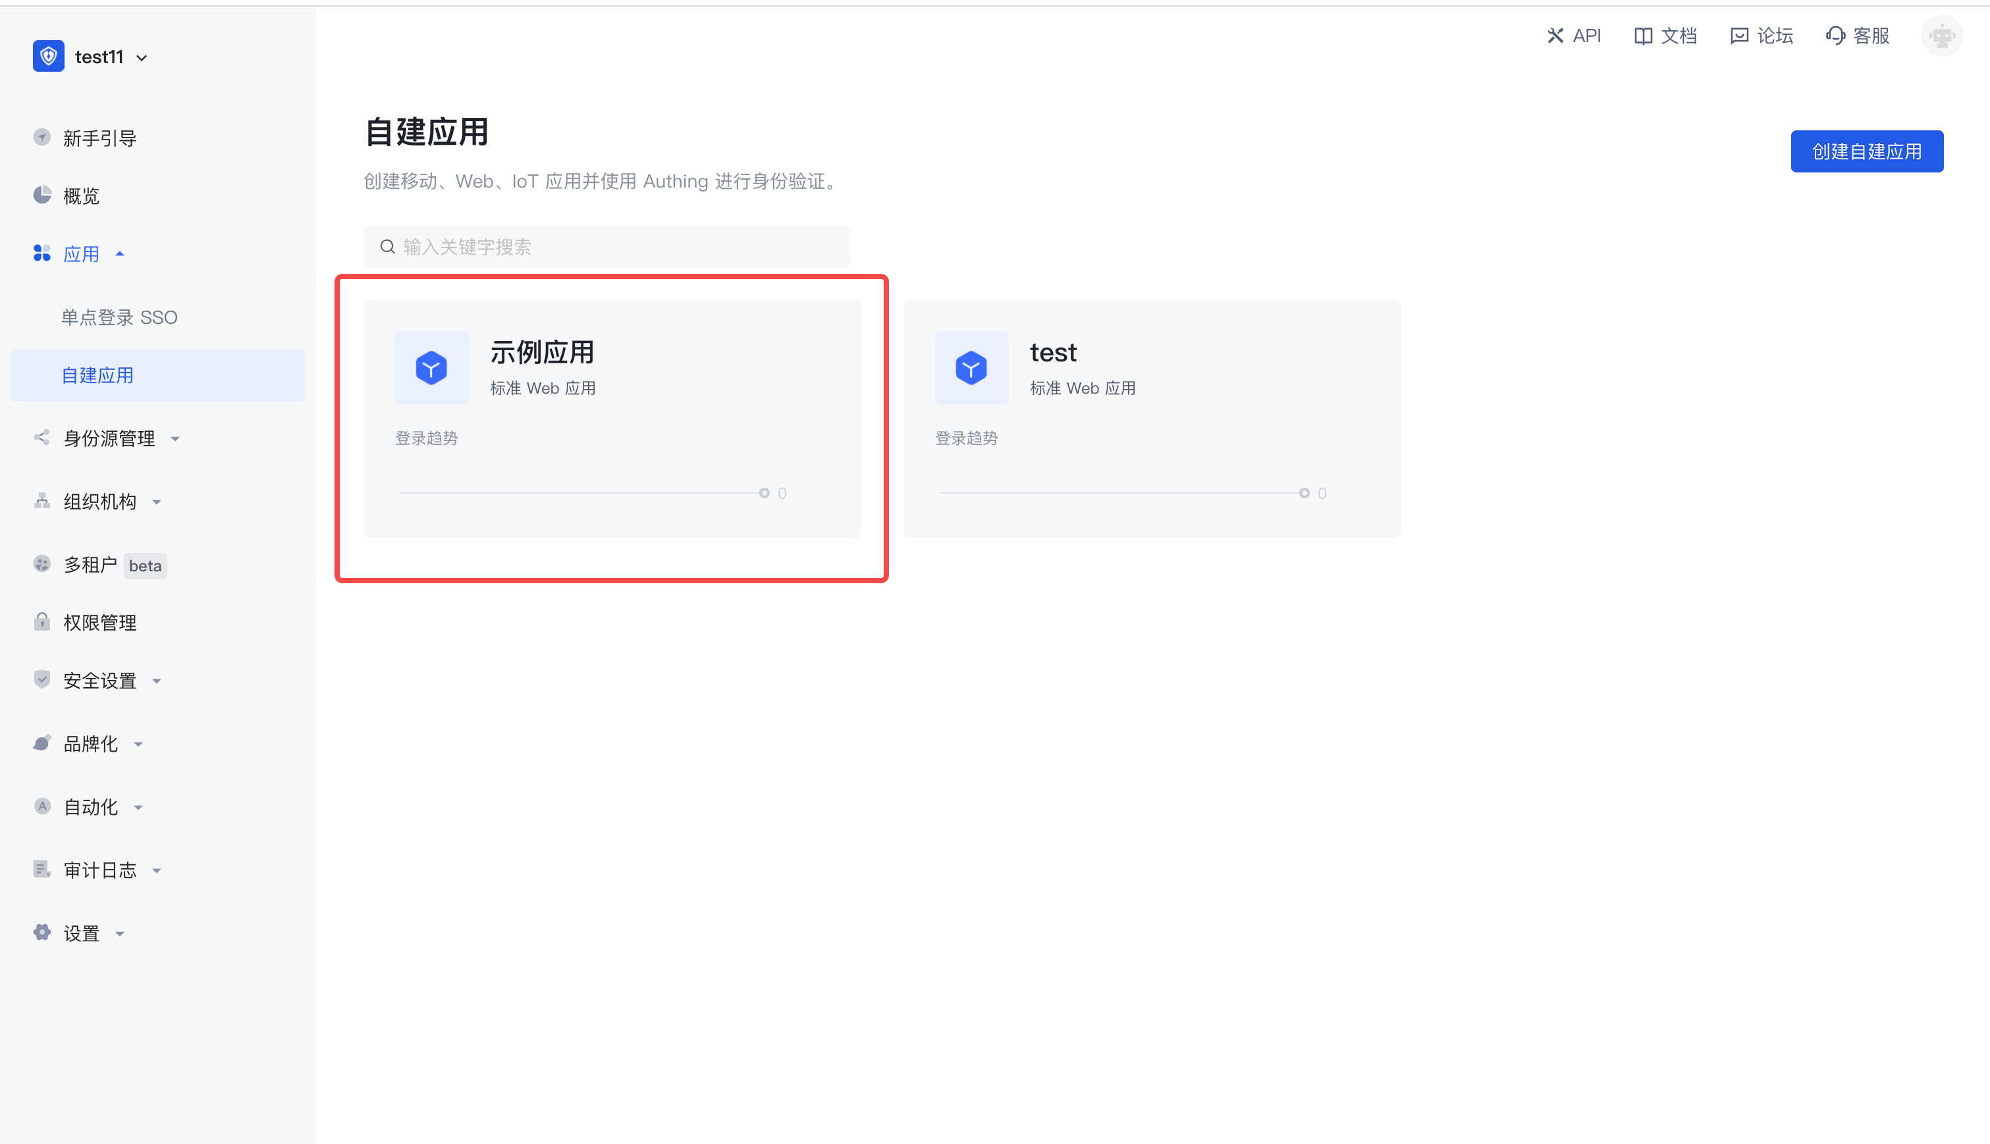Open the 权限管理 permissions panel
Image resolution: width=1990 pixels, height=1144 pixels.
pyautogui.click(x=99, y=622)
